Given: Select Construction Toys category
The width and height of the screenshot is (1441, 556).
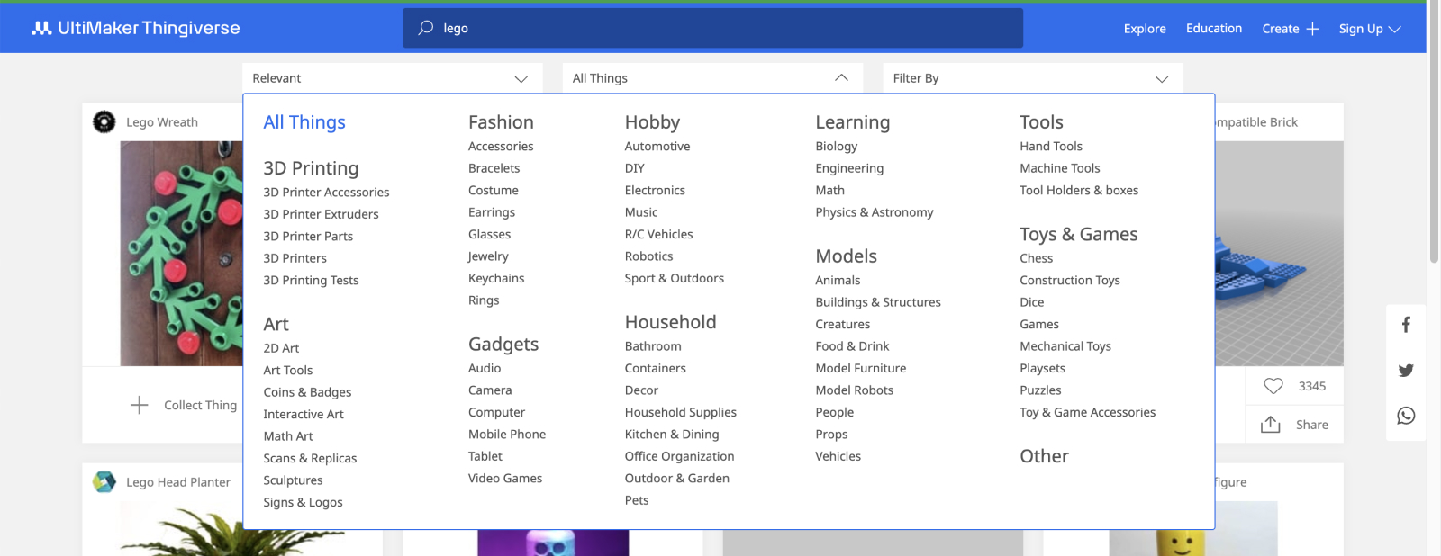Looking at the screenshot, I should pos(1069,280).
